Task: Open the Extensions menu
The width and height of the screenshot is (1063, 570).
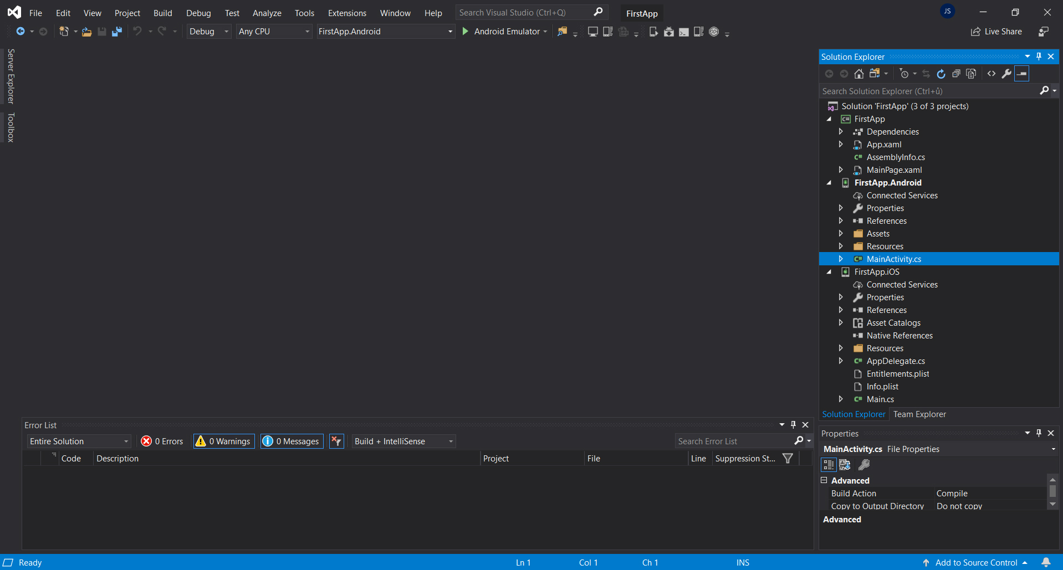Action: click(x=347, y=12)
